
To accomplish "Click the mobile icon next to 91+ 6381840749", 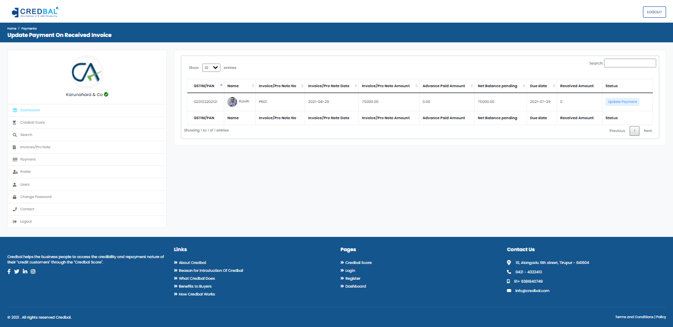I will [x=509, y=281].
